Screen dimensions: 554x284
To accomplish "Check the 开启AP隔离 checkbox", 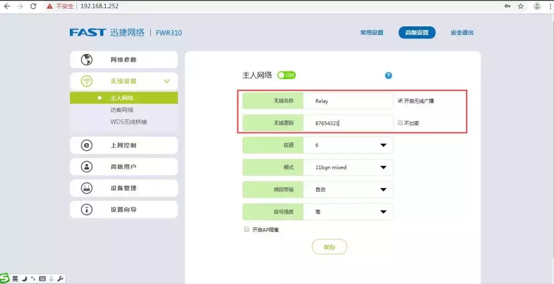I will tap(247, 230).
